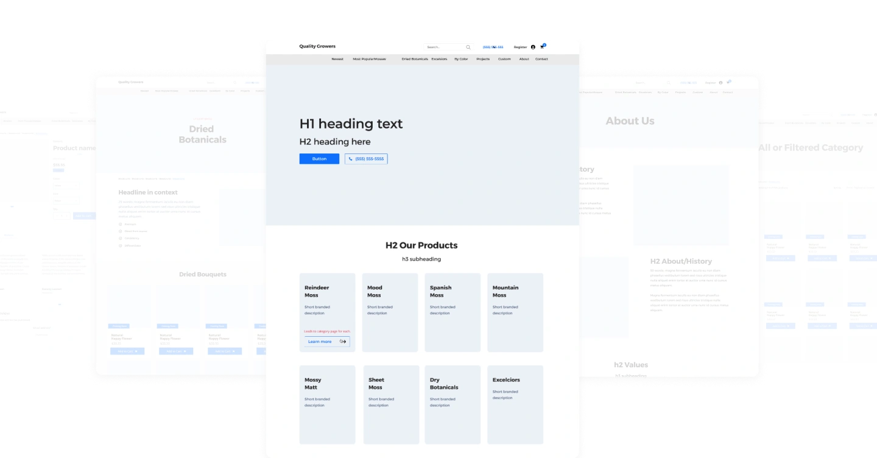The height and width of the screenshot is (475, 877).
Task: Click the search magnifier icon
Action: 468,47
